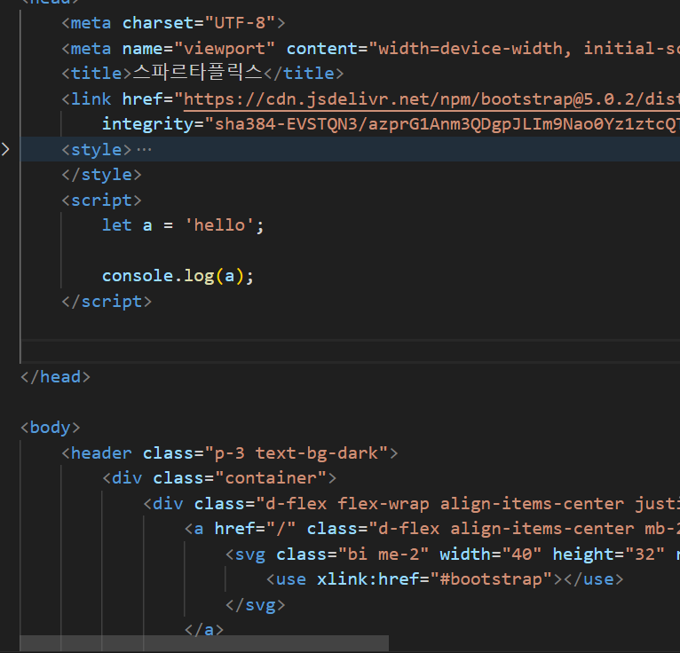Click the use xlink:href="#bootstrap" line
The height and width of the screenshot is (653, 680).
445,579
